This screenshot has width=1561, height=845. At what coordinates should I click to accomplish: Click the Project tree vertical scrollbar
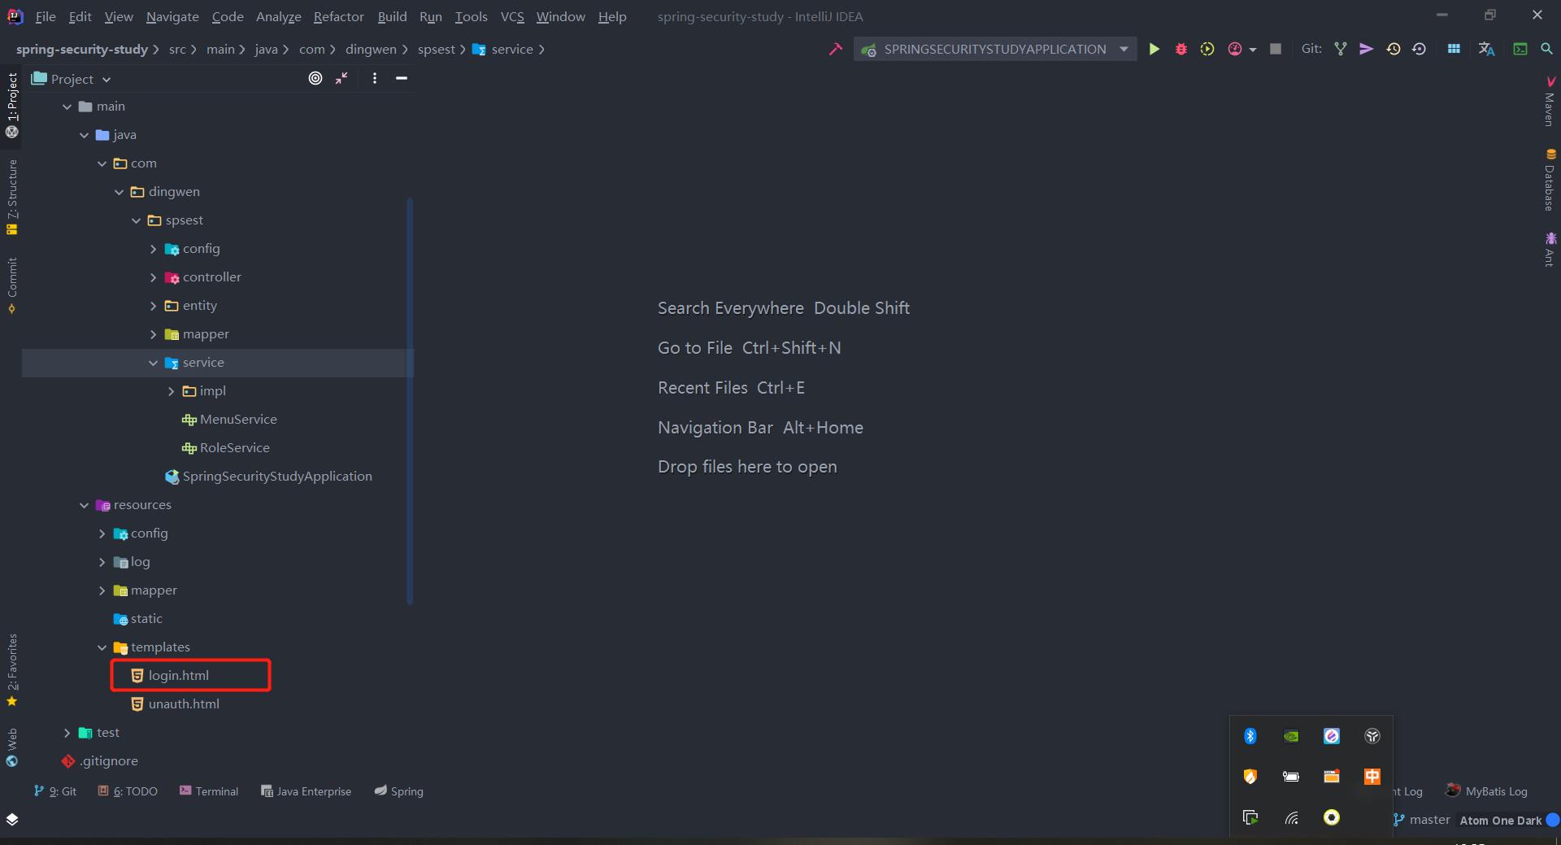[410, 401]
